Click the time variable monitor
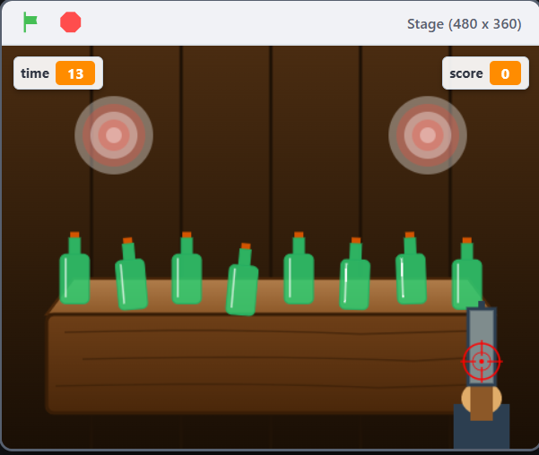 click(58, 73)
